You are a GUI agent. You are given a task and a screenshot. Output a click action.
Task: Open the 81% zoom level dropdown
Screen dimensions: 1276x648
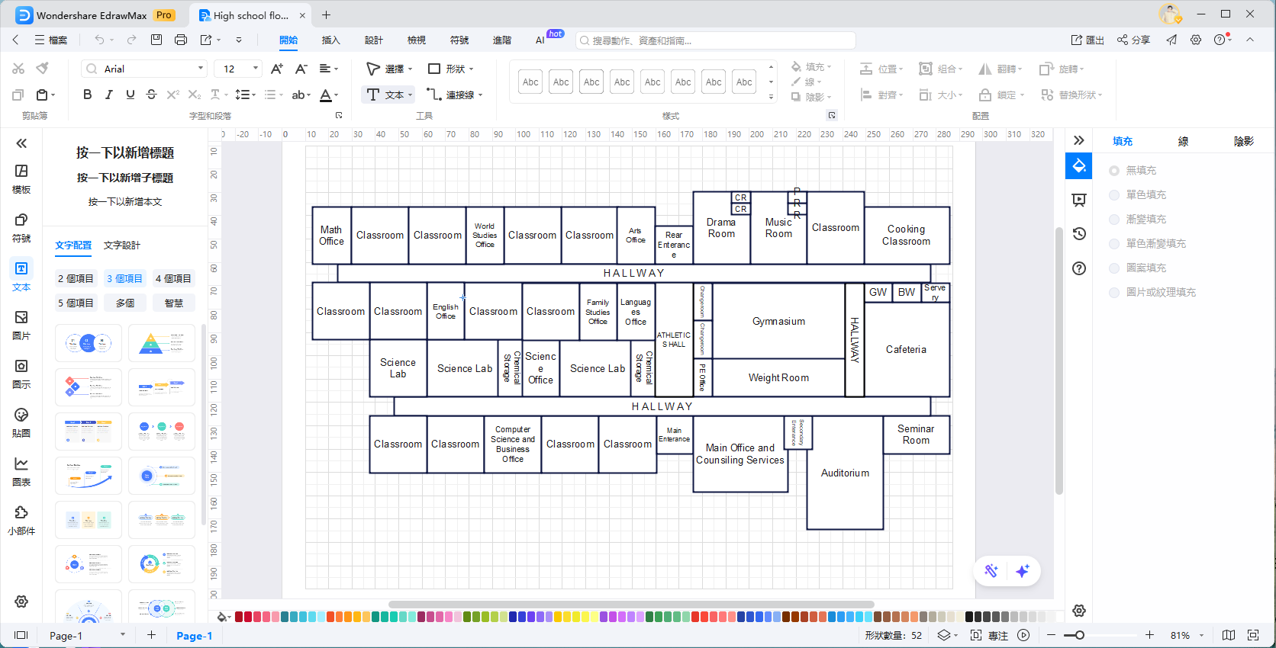1201,635
